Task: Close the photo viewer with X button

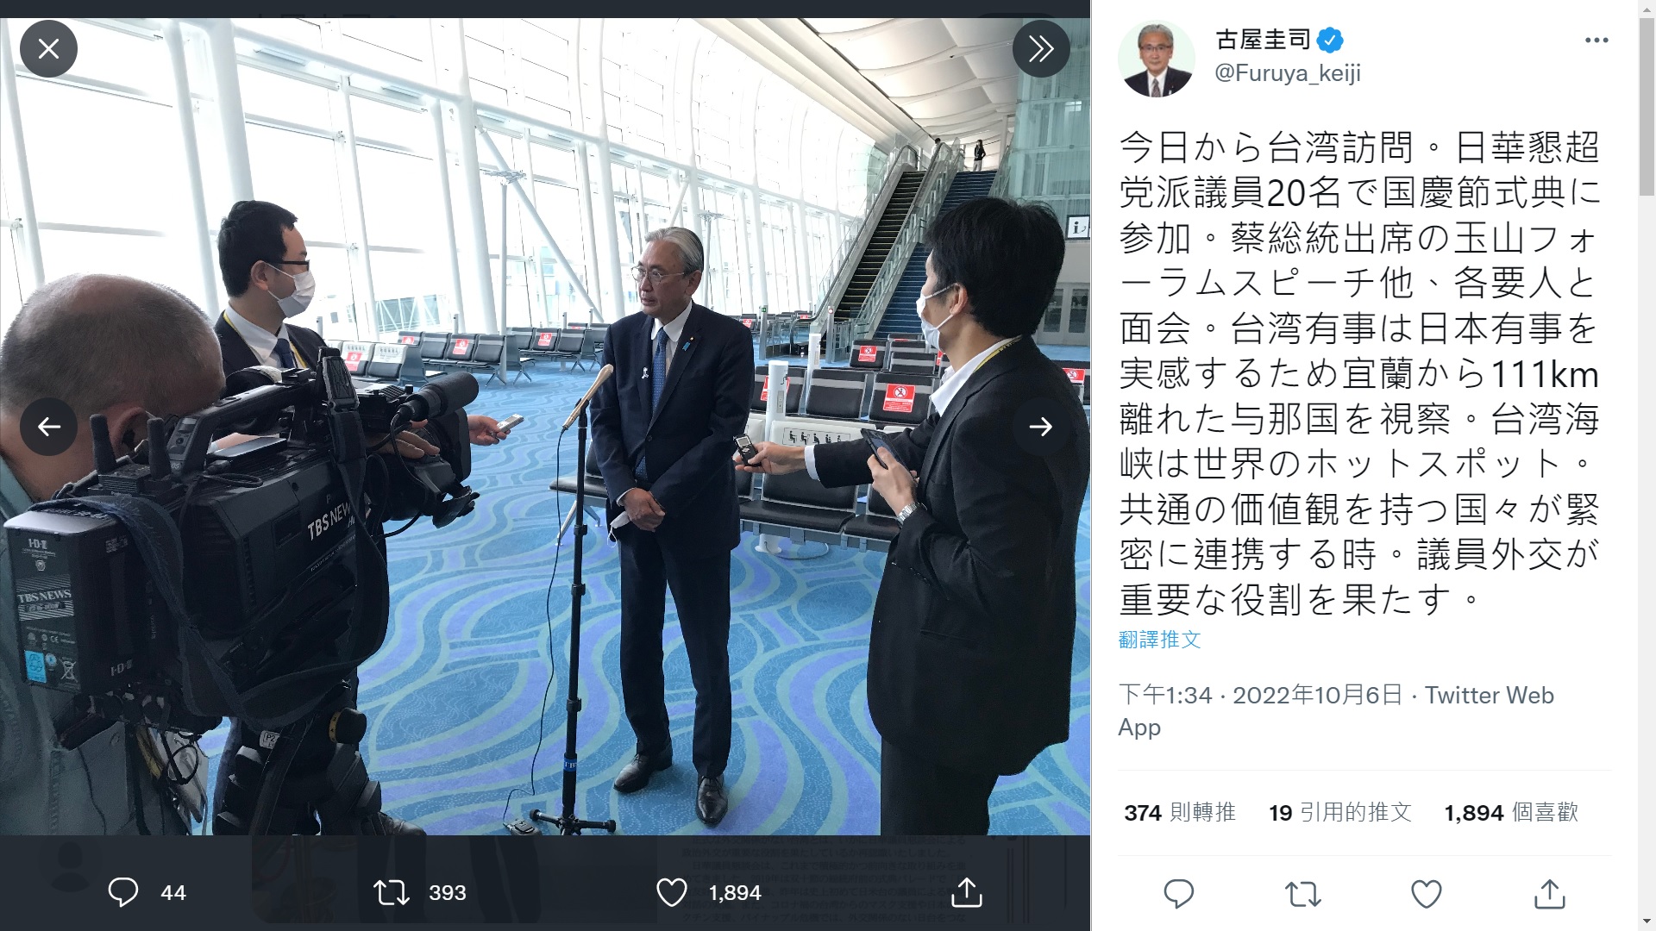Action: [49, 48]
